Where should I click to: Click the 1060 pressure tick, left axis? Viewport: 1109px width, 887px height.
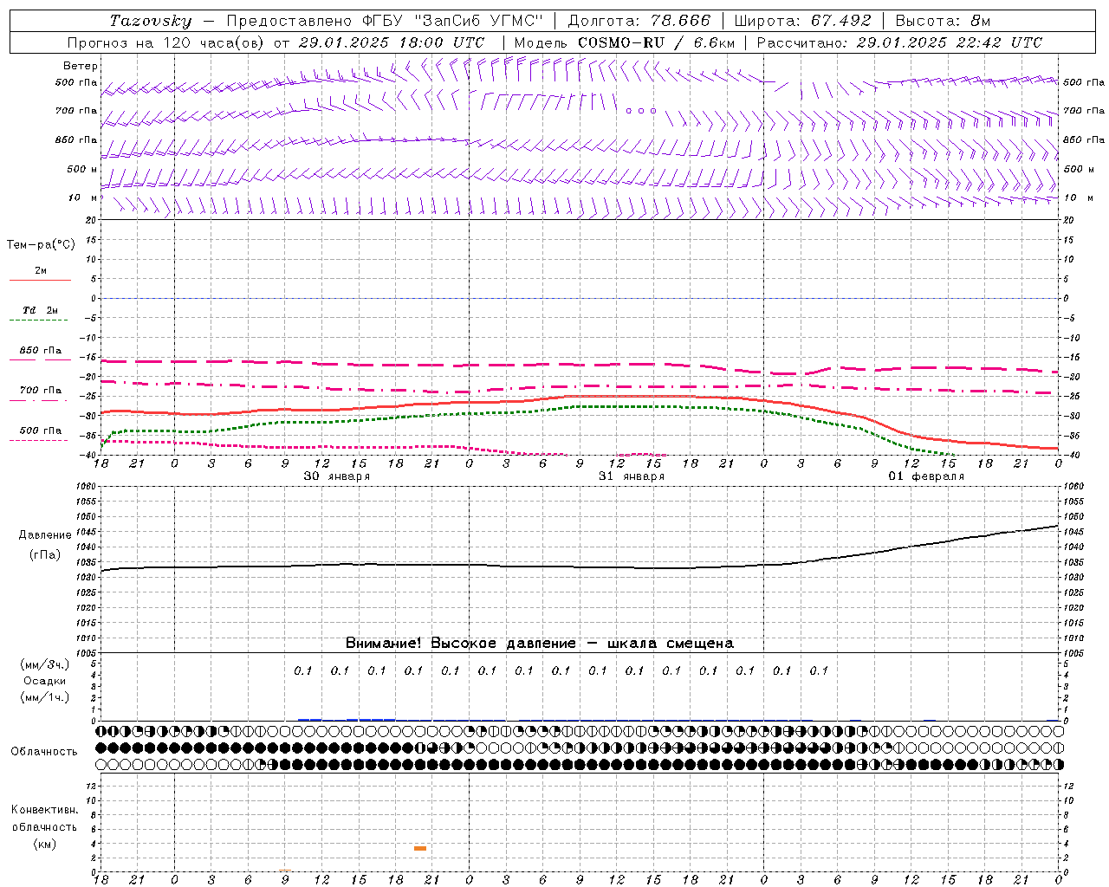point(88,487)
